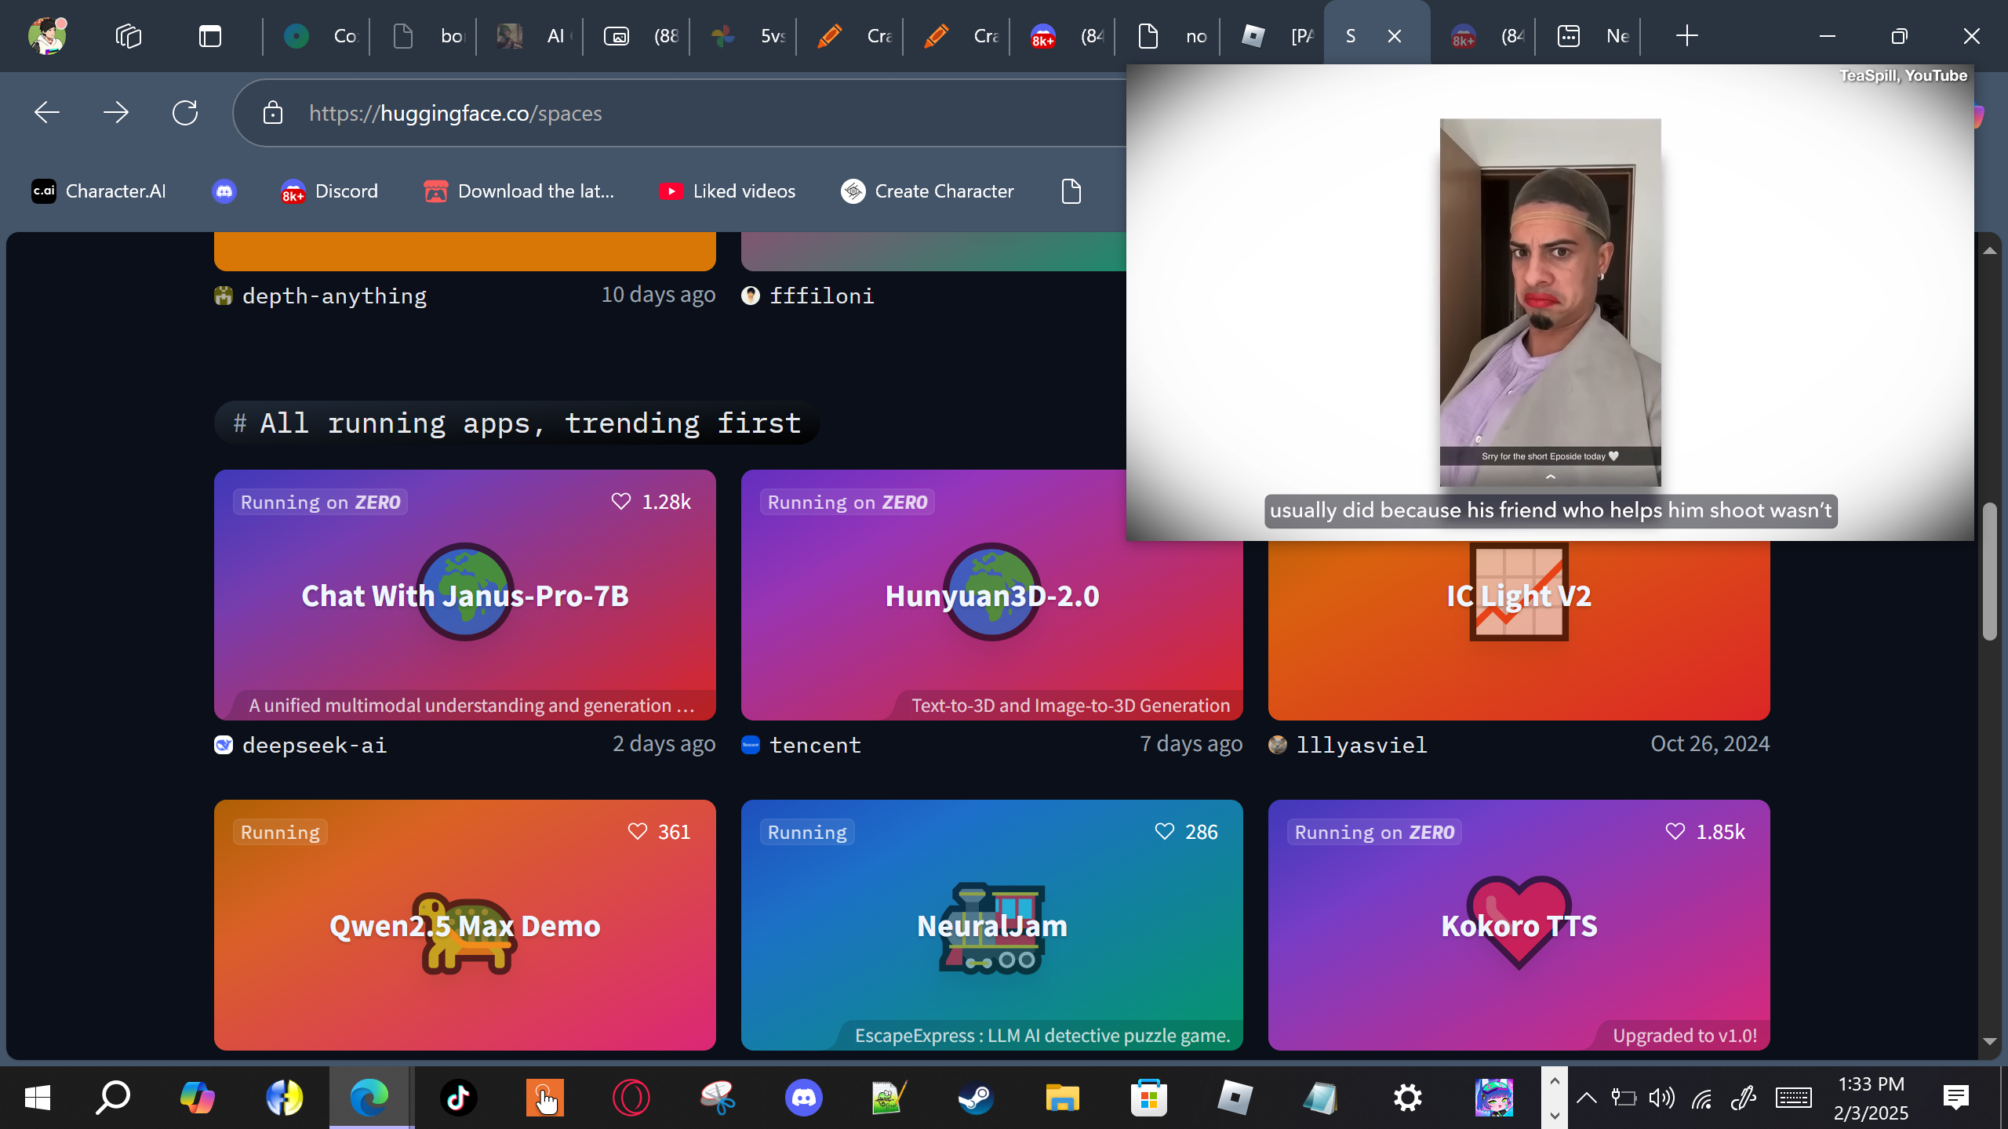The height and width of the screenshot is (1129, 2008).
Task: Open the Qwen2.5 Max Demo space
Action: pos(465,925)
